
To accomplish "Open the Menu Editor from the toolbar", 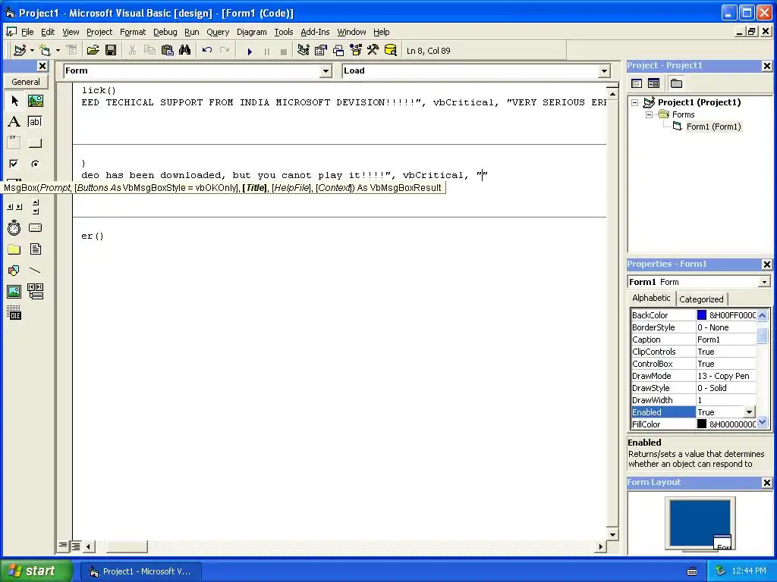I will (72, 51).
